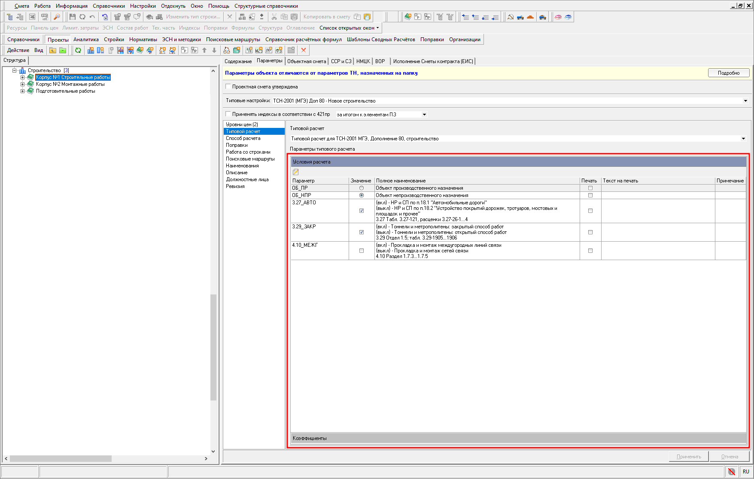Screen dimensions: 754x479
Task: Click the magnifier search icon in toolbar
Action: (x=57, y=17)
